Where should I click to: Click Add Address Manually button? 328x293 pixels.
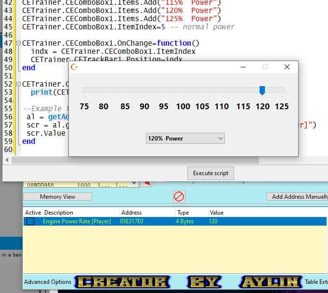(x=297, y=196)
